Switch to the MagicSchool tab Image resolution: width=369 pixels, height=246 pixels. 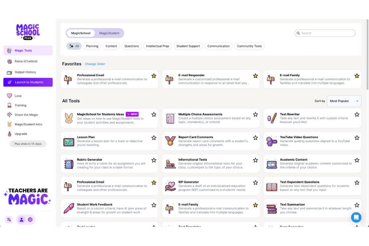pyautogui.click(x=81, y=33)
